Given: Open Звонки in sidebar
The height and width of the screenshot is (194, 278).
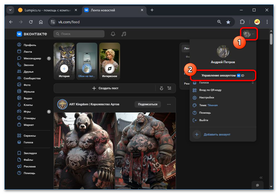Looking at the screenshot, I should (x=26, y=65).
